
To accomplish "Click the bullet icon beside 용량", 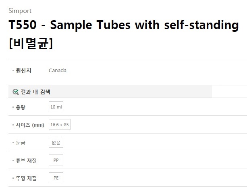I will tap(13, 107).
